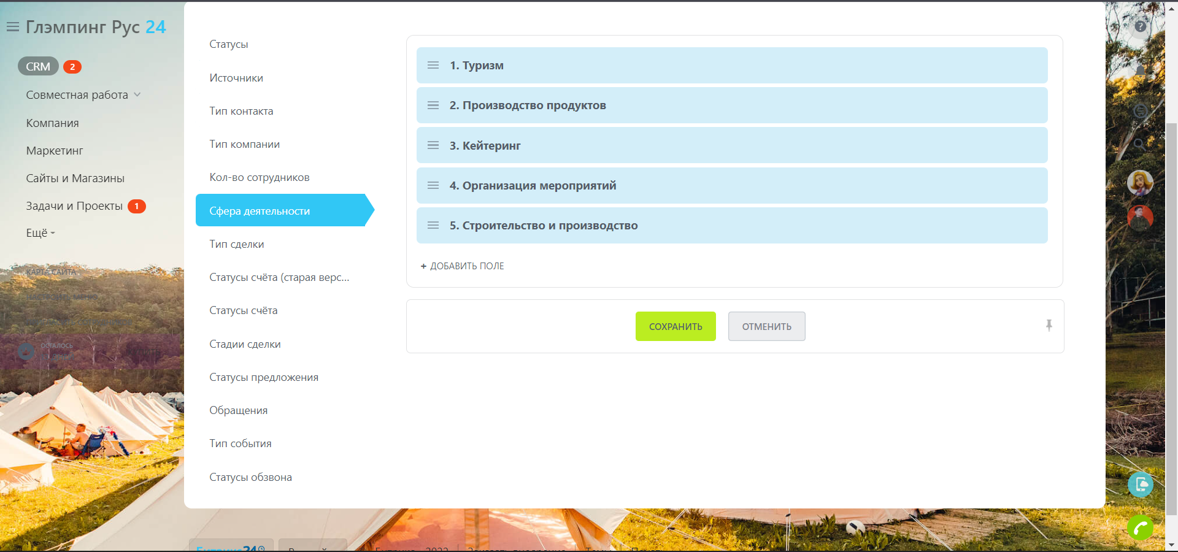Open notifications bell in right sidebar
1178x552 pixels.
pos(1140,70)
